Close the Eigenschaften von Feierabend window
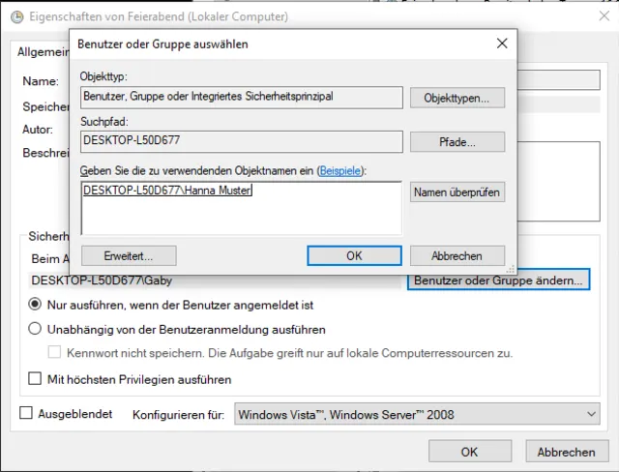The height and width of the screenshot is (472, 619). pos(604,16)
